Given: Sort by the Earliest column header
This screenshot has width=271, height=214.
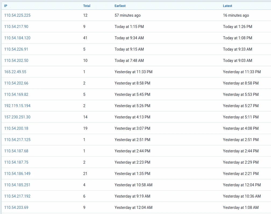Looking at the screenshot, I should point(120,6).
